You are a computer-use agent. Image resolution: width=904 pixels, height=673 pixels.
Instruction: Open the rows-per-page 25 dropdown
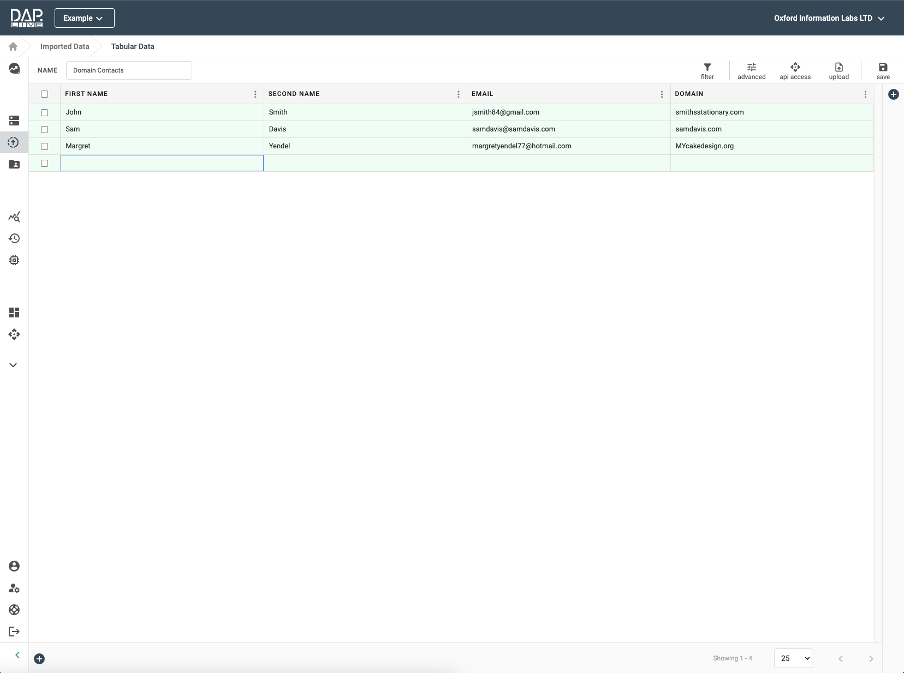coord(793,658)
